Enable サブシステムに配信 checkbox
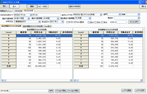147x94 pixels. 67,22
